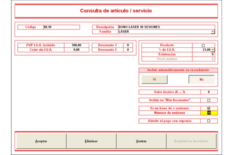
Task: Enable Admite el pago con cupones checkbox
Action: pyautogui.click(x=208, y=121)
